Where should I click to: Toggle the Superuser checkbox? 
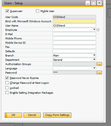click(x=7, y=11)
